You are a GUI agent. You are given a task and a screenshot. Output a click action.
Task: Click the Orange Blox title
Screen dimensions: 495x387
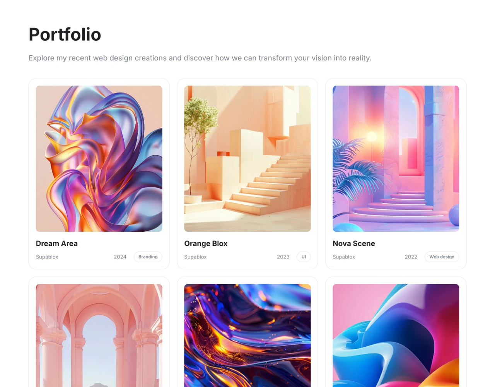[x=206, y=243]
